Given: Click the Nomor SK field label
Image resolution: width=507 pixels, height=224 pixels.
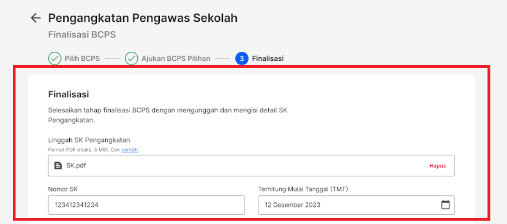Looking at the screenshot, I should [63, 189].
